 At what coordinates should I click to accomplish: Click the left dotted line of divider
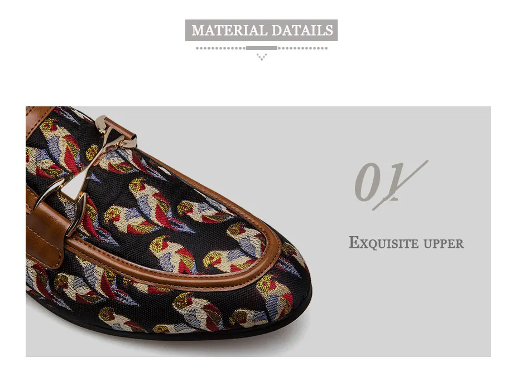[221, 48]
